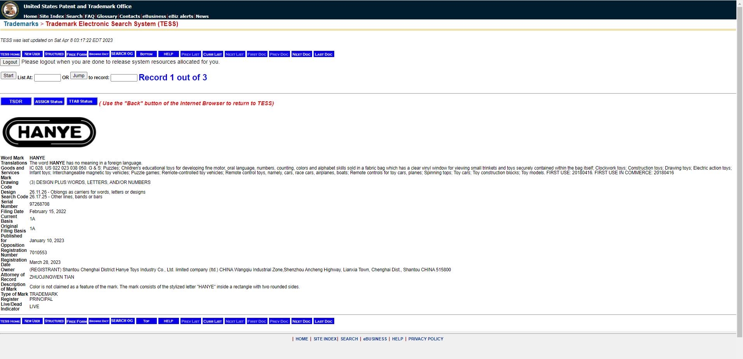This screenshot has width=743, height=359.
Task: Open the TSDR status button
Action: click(x=16, y=101)
